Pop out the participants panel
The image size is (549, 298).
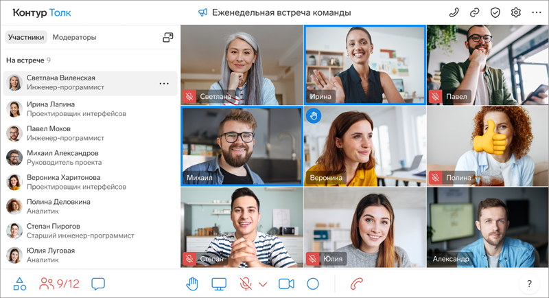click(167, 37)
